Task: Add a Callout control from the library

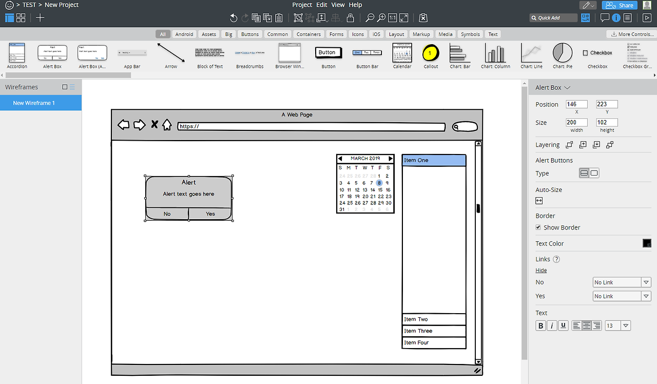Action: tap(431, 56)
